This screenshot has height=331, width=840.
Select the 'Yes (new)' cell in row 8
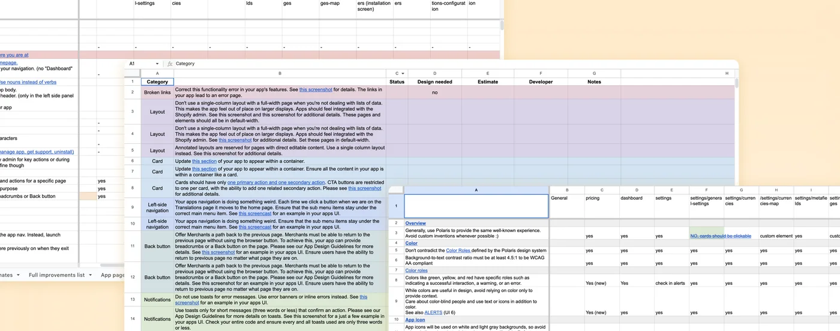pyautogui.click(x=602, y=281)
